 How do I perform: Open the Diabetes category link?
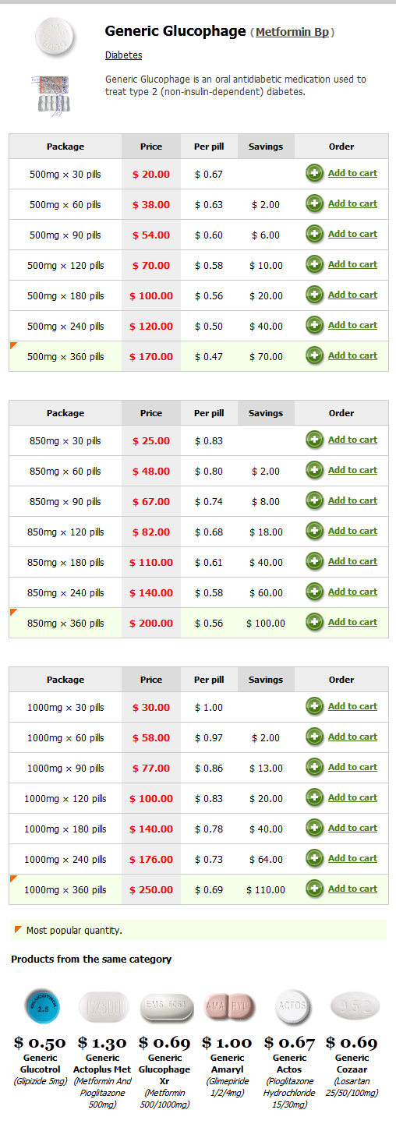124,55
